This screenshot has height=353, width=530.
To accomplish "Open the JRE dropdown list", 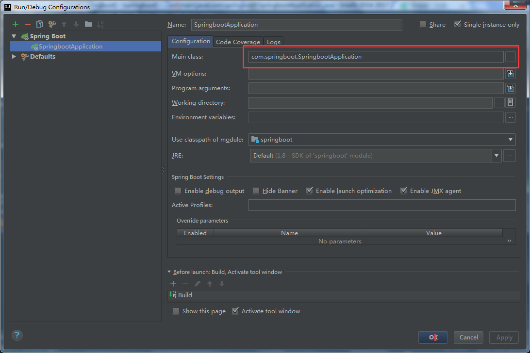I will point(496,156).
